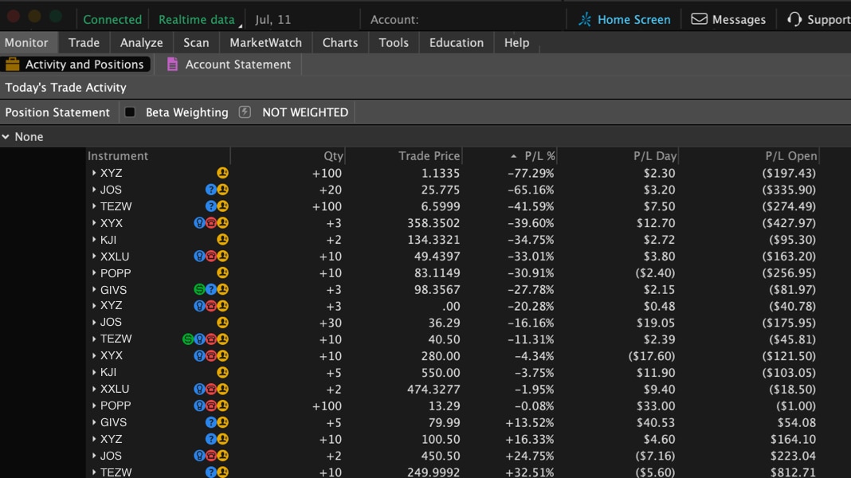This screenshot has height=478, width=851.
Task: Enable the Beta Weighting checkbox
Action: click(x=129, y=112)
